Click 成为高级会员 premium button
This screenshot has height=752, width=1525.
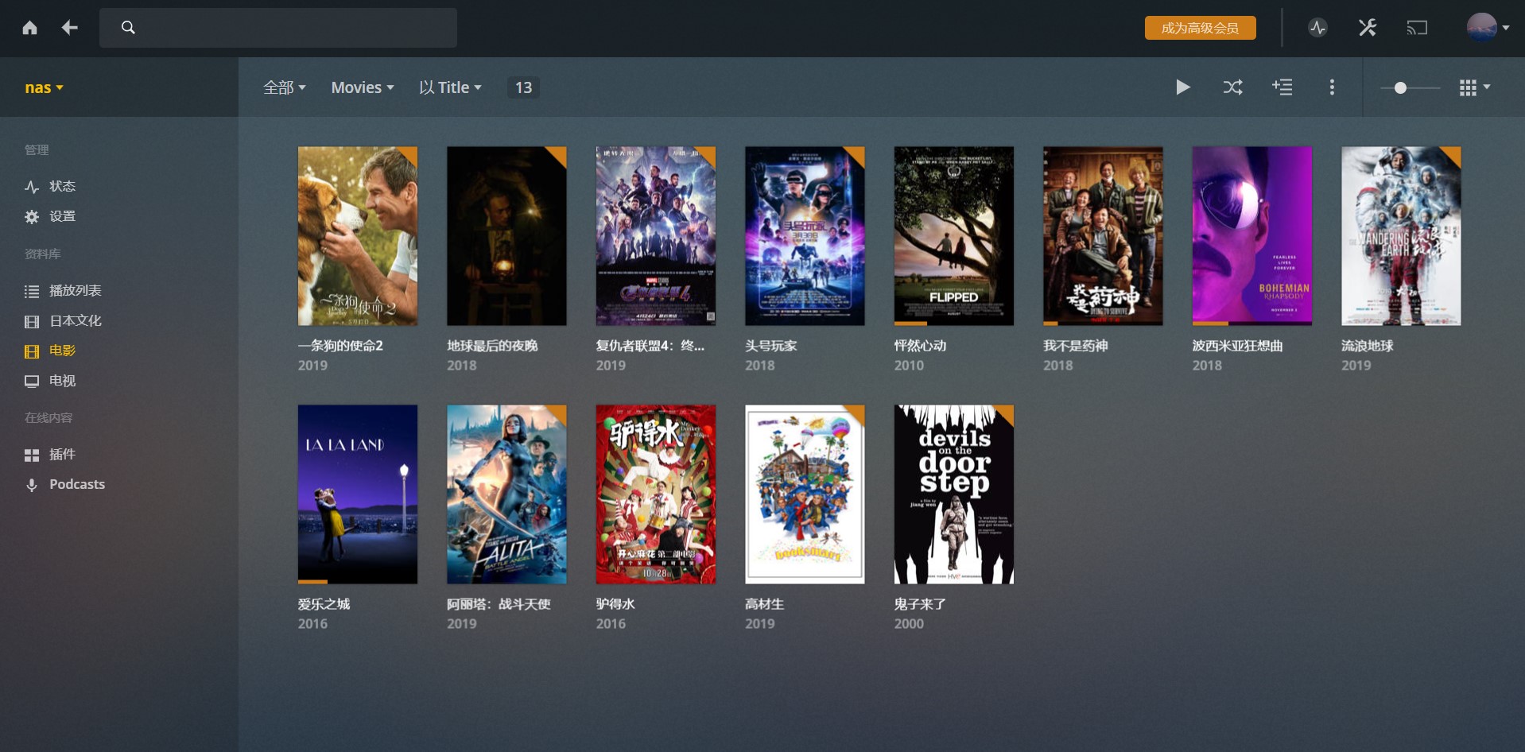1201,28
